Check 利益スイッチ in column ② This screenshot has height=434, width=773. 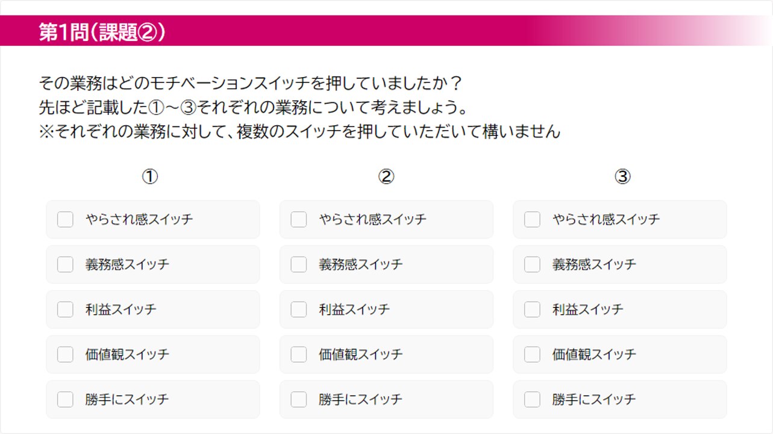299,309
